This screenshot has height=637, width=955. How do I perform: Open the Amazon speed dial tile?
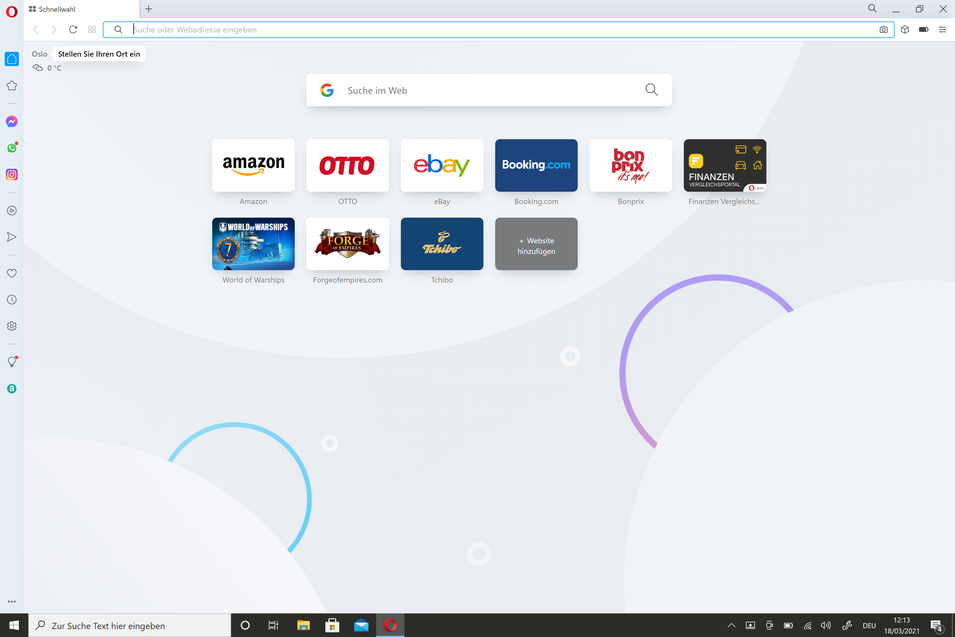253,165
